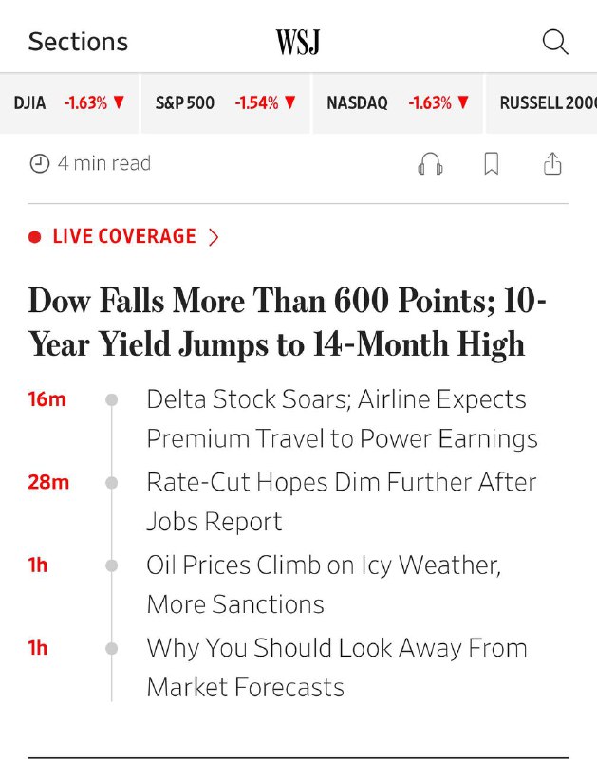597x759 pixels.
Task: Click the DJIA red down arrow
Action: pyautogui.click(x=119, y=102)
